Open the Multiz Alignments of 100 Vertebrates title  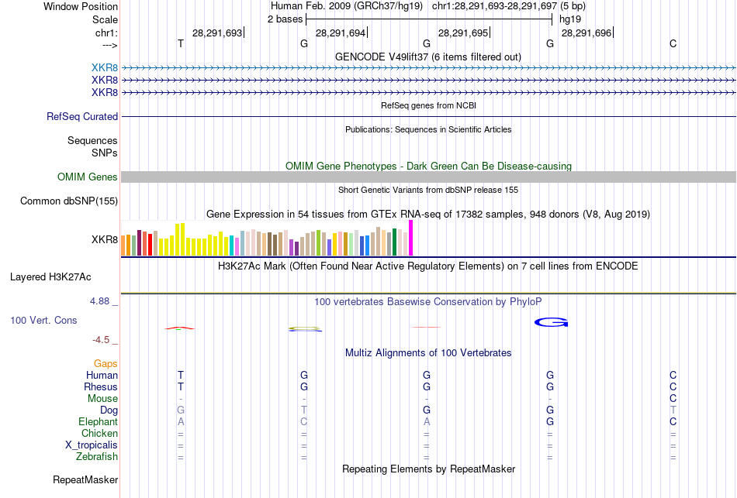[428, 353]
